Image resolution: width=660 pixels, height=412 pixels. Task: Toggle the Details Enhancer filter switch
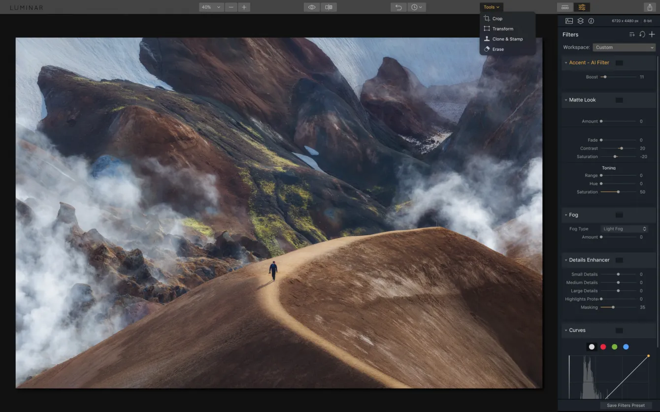coord(619,260)
